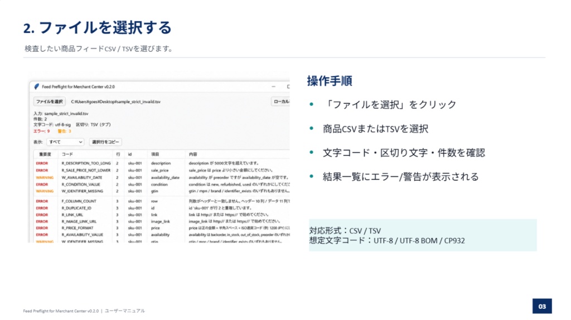Click the 項目 column header
This screenshot has height=320, width=571.
click(x=156, y=154)
